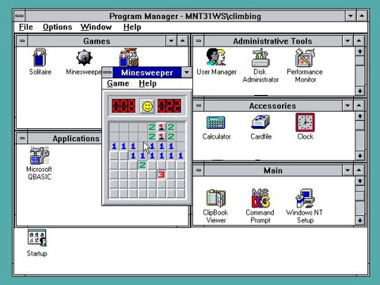The height and width of the screenshot is (285, 380).
Task: Open the Options menu in Program Manager
Action: coord(57,27)
